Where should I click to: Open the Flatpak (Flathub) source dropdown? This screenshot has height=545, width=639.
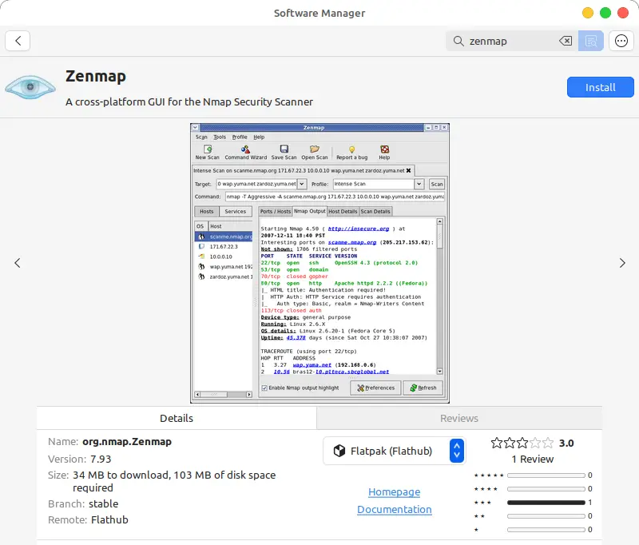(394, 451)
